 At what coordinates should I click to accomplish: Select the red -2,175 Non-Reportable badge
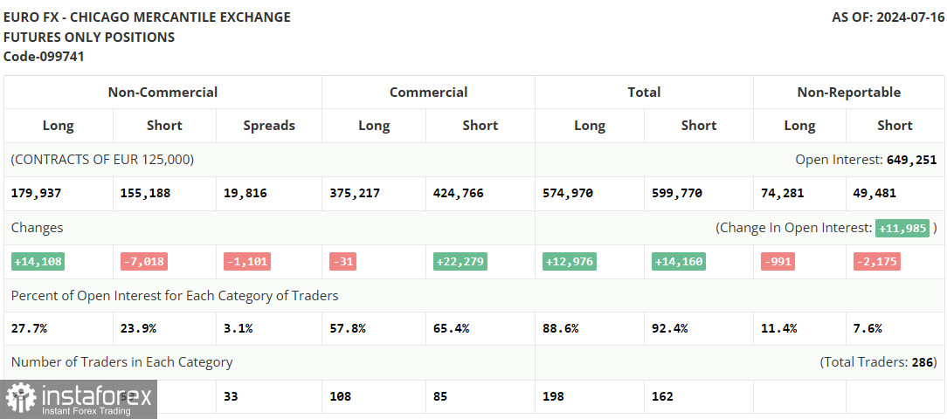click(x=876, y=261)
